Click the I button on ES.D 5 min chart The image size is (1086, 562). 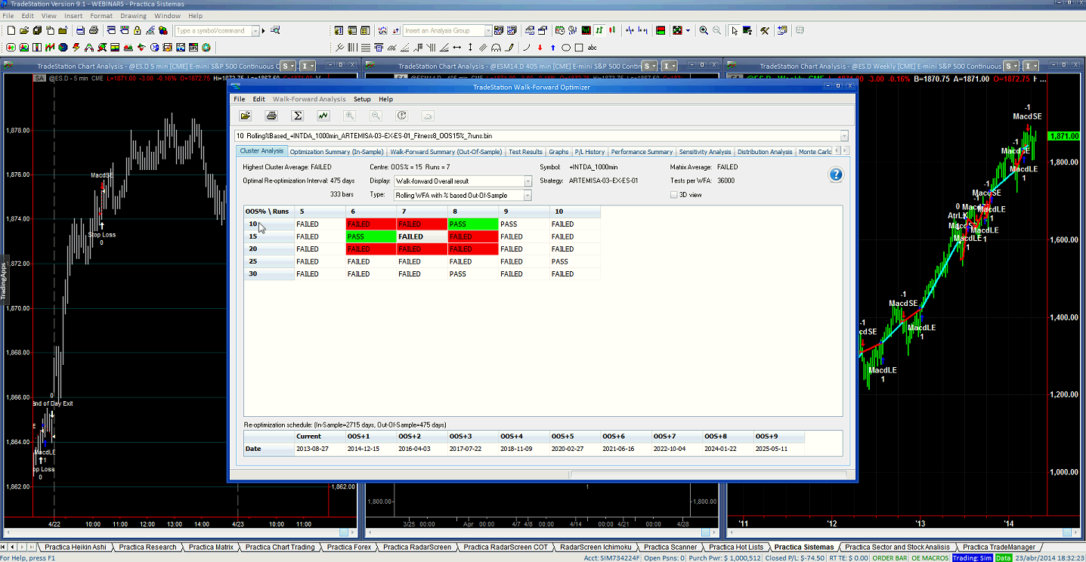click(x=308, y=66)
